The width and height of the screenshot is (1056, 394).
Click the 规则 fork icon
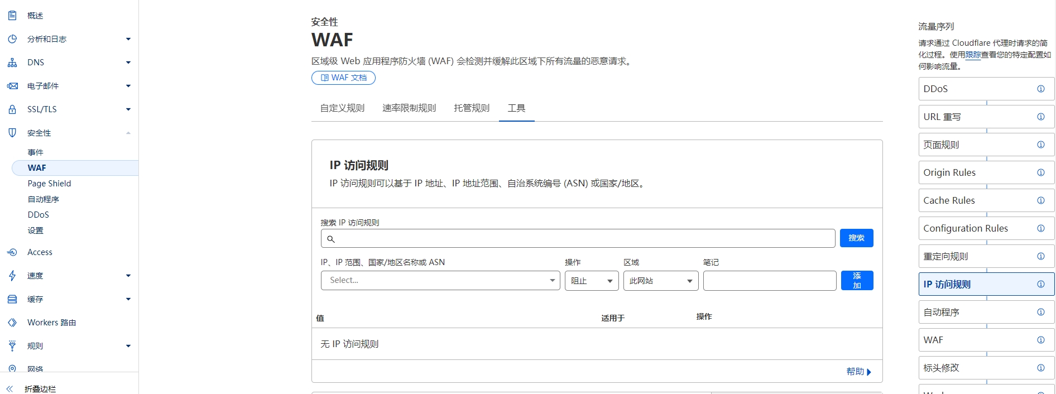(12, 346)
